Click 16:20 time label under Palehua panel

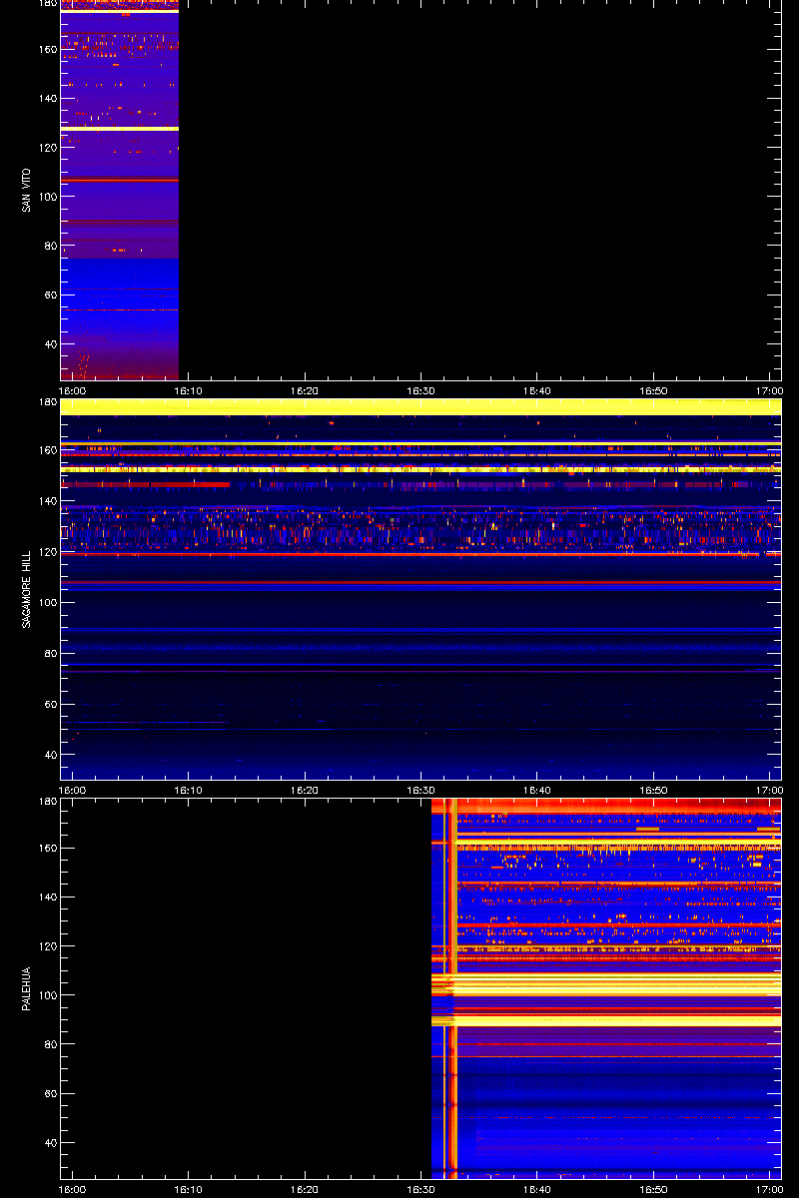(x=305, y=1190)
